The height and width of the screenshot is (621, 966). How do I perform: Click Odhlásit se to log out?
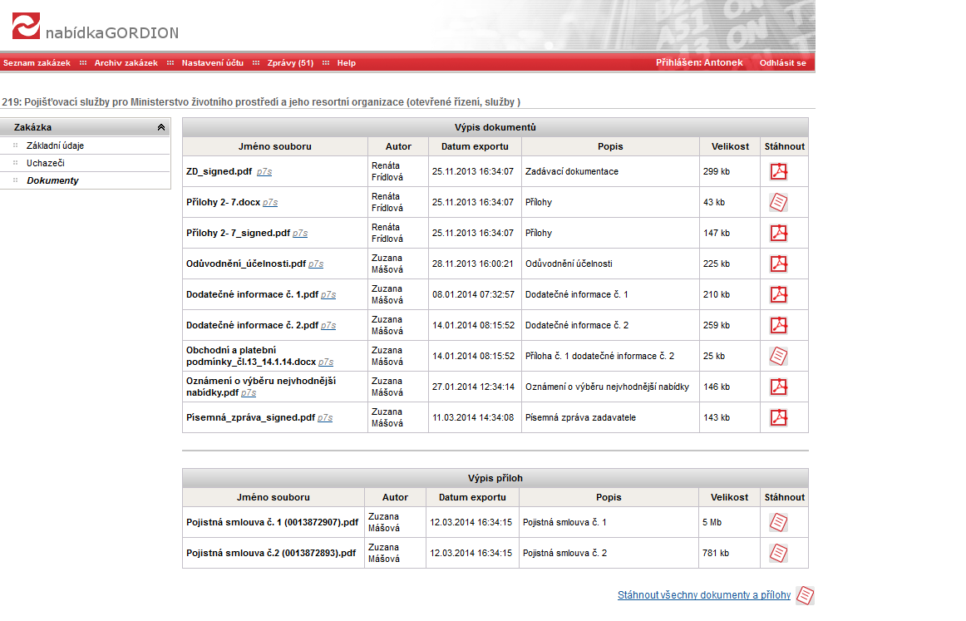coord(782,63)
